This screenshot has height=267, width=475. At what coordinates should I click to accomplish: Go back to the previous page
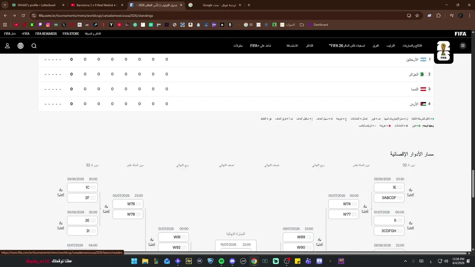[5, 16]
